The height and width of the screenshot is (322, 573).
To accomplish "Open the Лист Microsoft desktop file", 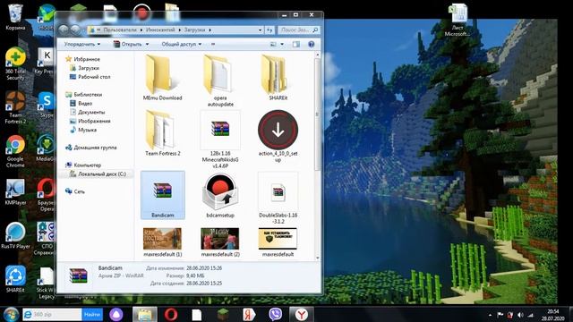I will tap(458, 21).
